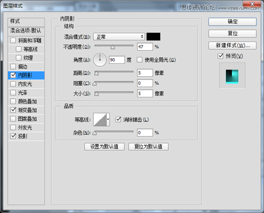Screen dimensions: 264x213
Task: Focus the 距离 pixel value field
Action: click(145, 73)
